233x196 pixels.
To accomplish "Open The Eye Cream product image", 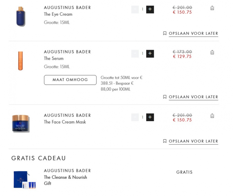I will (x=21, y=16).
